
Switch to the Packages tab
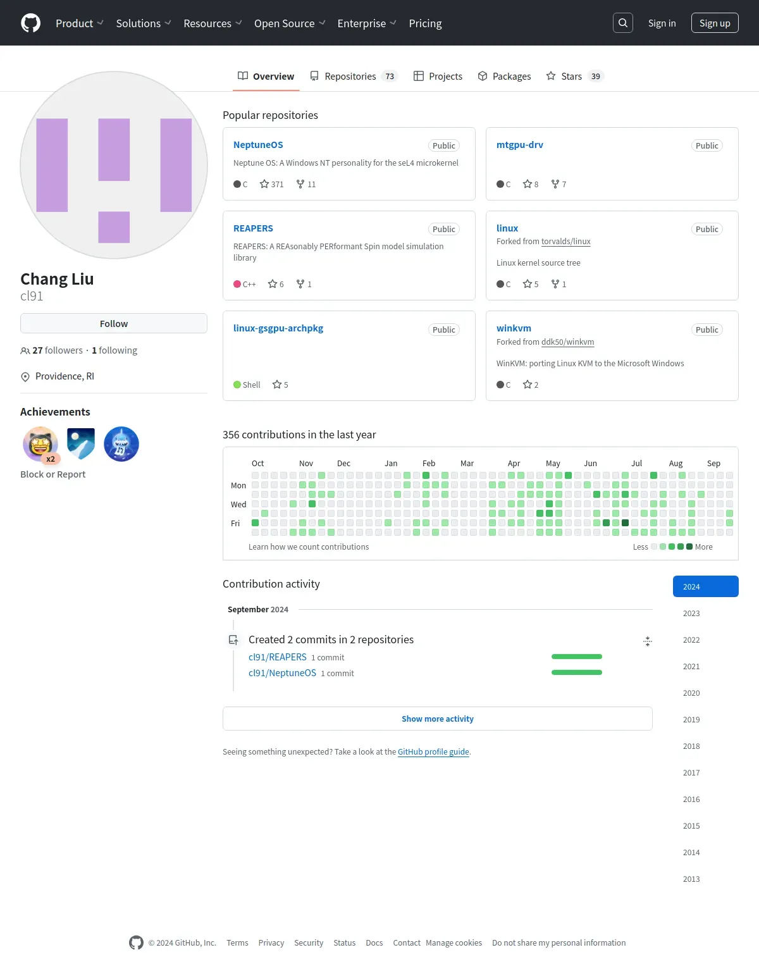504,76
